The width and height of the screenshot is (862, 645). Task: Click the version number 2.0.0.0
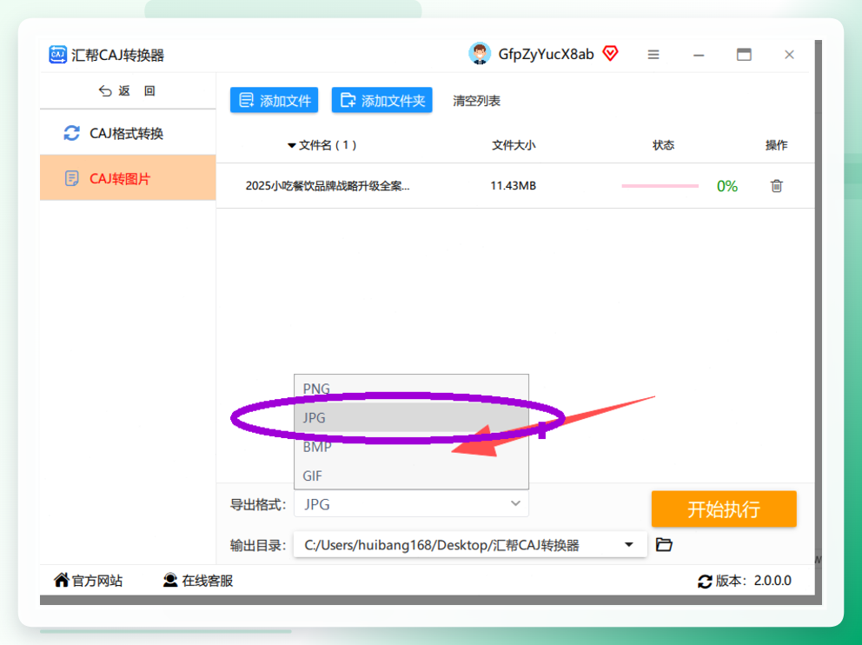tap(772, 581)
